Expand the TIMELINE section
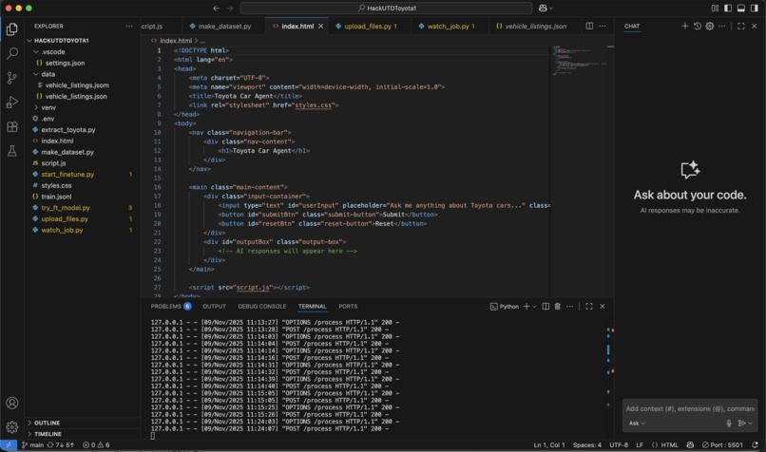The height and width of the screenshot is (452, 766). point(48,434)
